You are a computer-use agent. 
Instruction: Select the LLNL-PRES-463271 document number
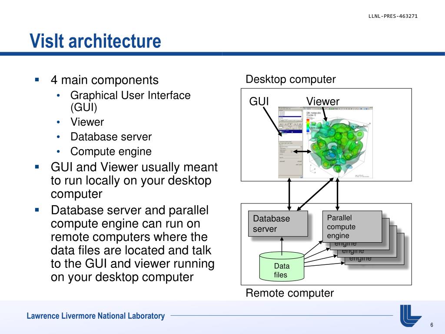(x=393, y=16)
